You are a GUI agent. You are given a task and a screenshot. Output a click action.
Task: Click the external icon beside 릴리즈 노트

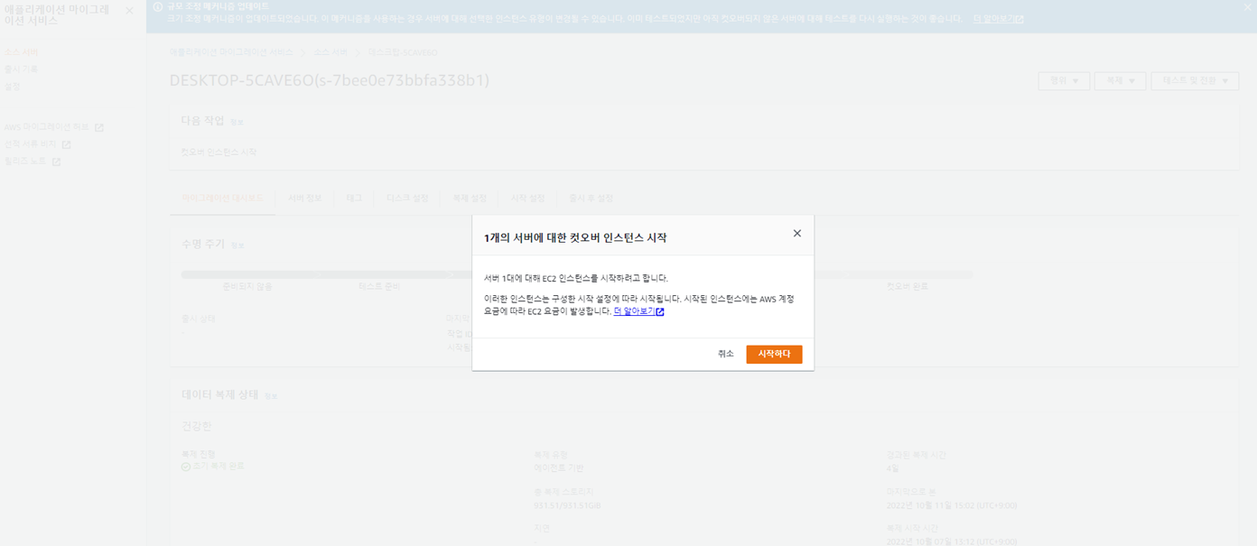pyautogui.click(x=56, y=162)
